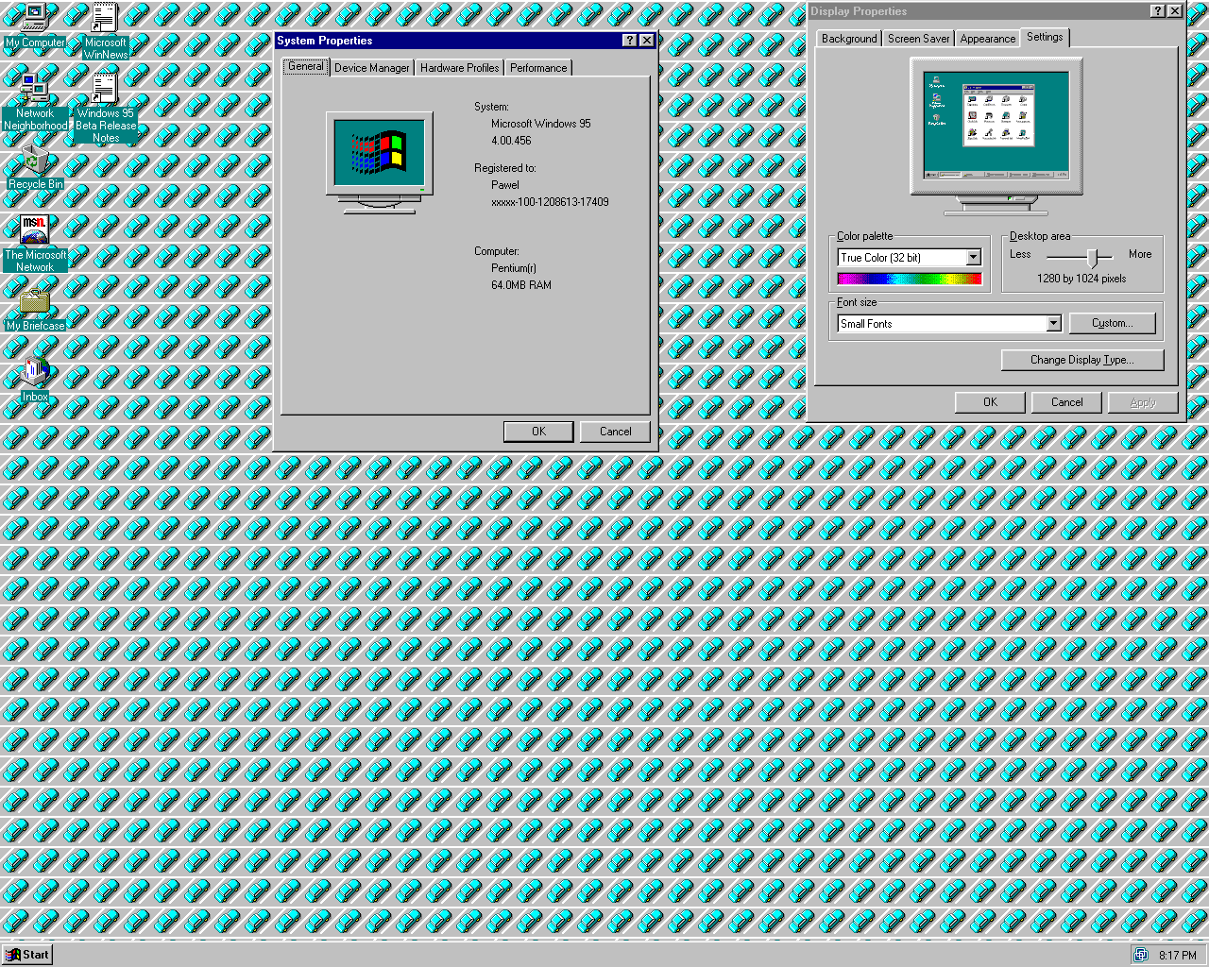Open the Screen Saver tab
Viewport: 1209px width, 967px height.
(918, 39)
